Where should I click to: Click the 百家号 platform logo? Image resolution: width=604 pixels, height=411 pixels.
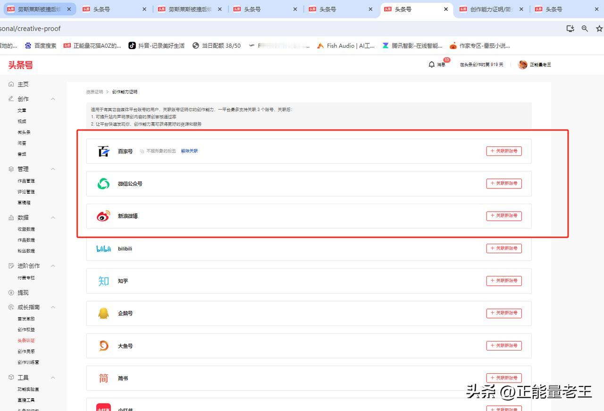click(103, 151)
